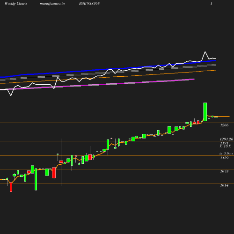
Task: Click the 1291.20 current price label
Action: tap(227, 139)
